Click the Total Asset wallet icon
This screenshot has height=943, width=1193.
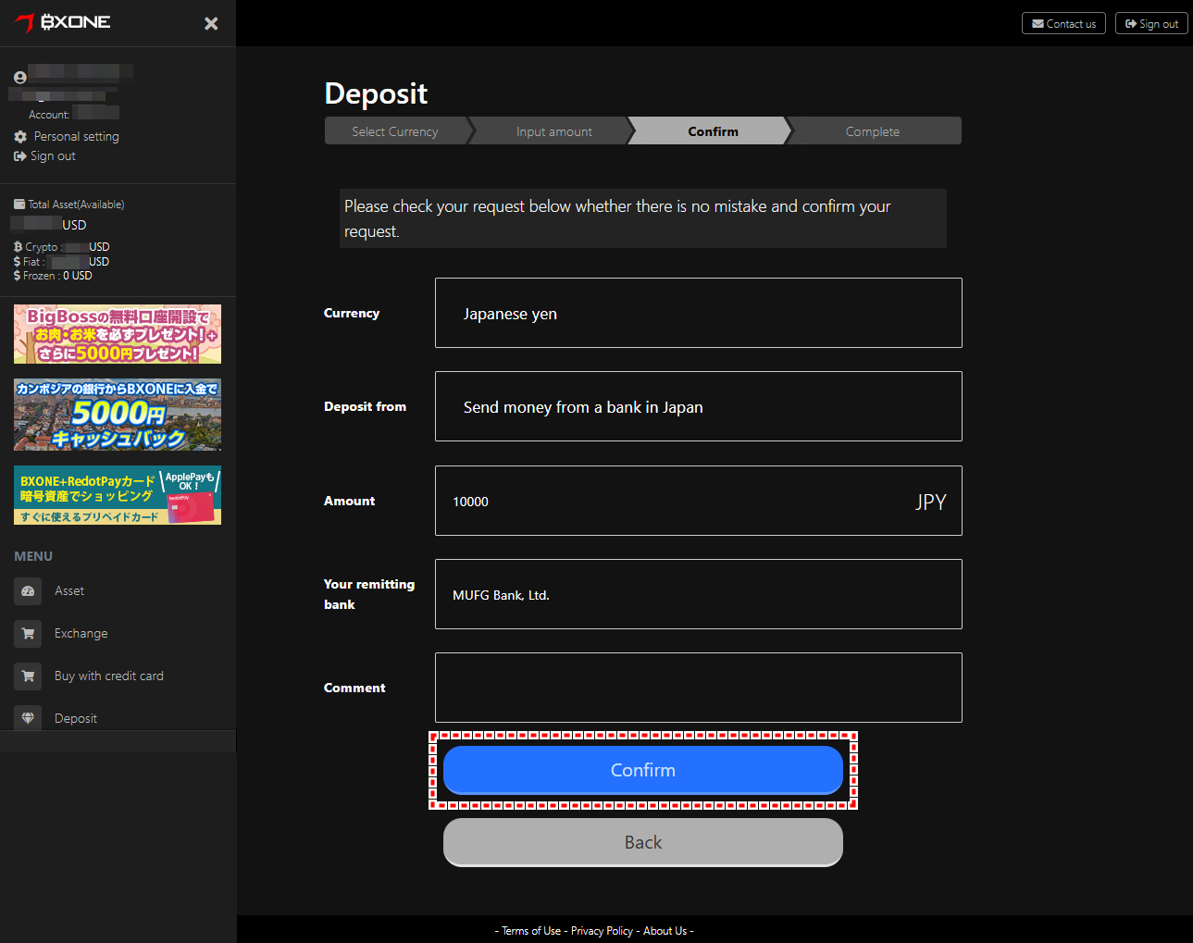[x=19, y=205]
